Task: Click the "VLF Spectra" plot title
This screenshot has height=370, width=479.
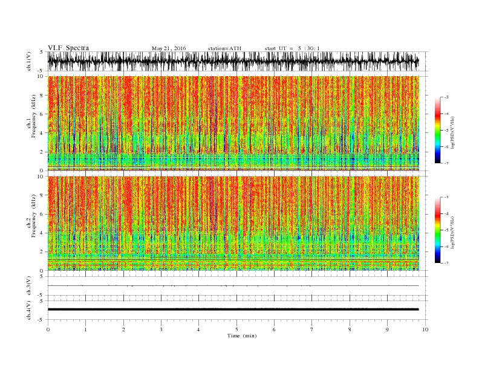Action: [68, 48]
